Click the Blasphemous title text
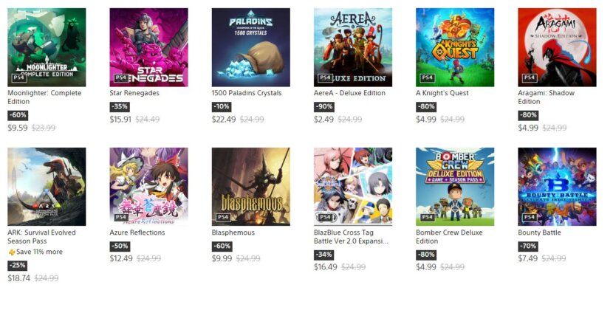This screenshot has width=613, height=310. coord(233,232)
